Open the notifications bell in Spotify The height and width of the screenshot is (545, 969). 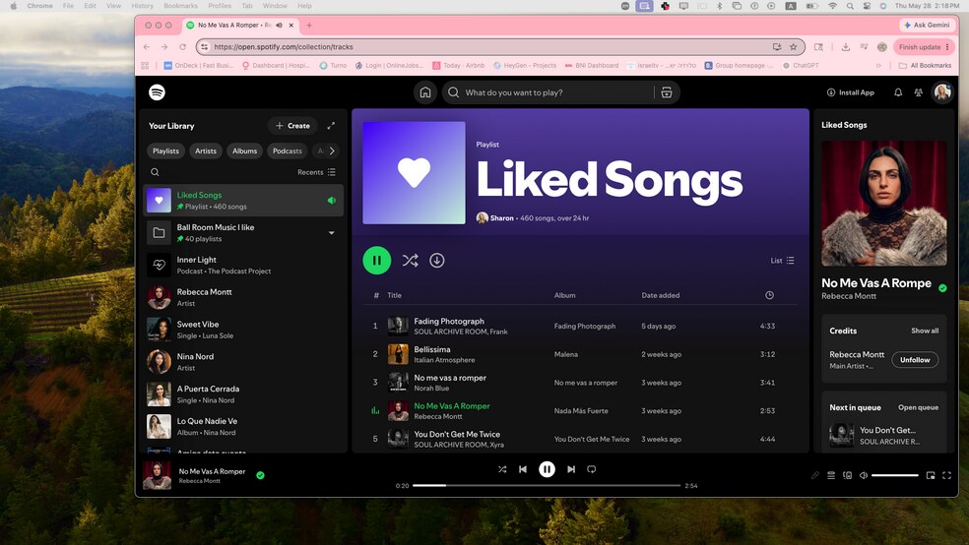tap(898, 92)
